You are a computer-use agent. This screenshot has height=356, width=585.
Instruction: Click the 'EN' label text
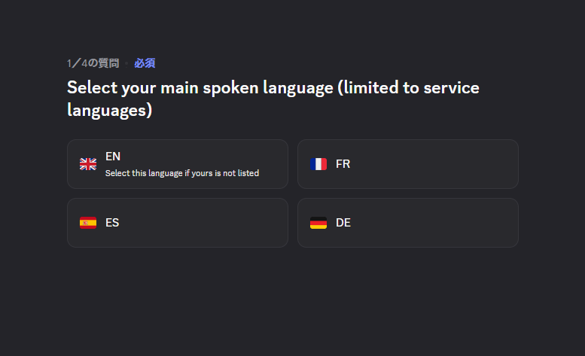[x=113, y=157]
